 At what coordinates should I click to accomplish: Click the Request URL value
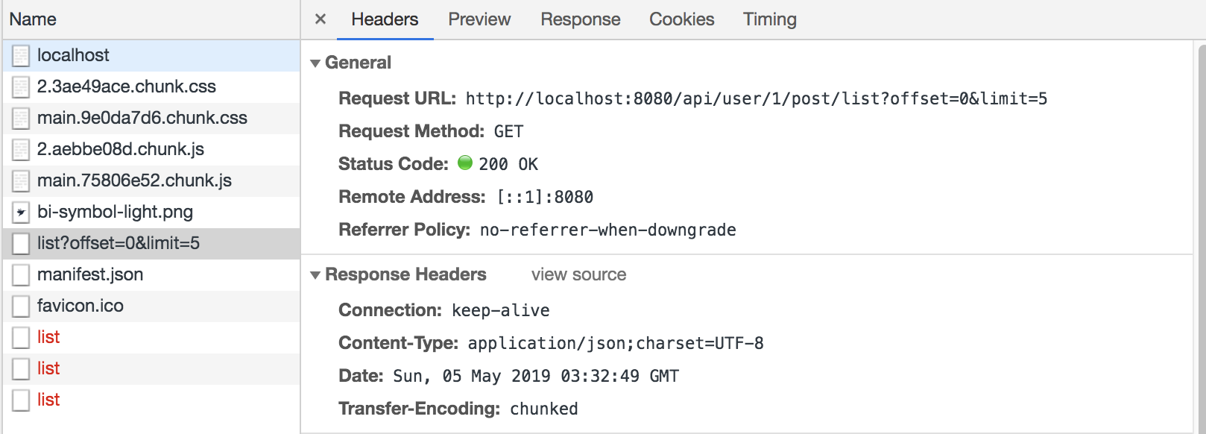(x=757, y=98)
